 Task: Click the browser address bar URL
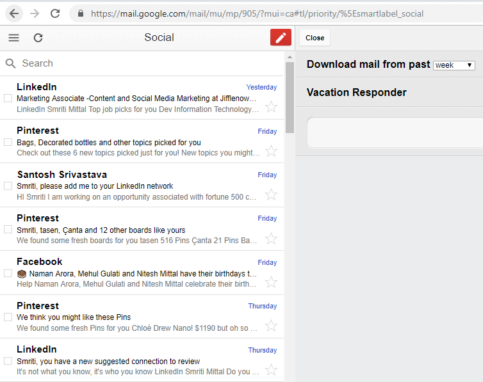[x=258, y=13]
